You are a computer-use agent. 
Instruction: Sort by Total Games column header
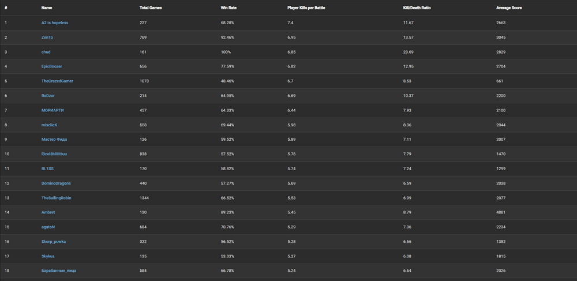click(151, 8)
